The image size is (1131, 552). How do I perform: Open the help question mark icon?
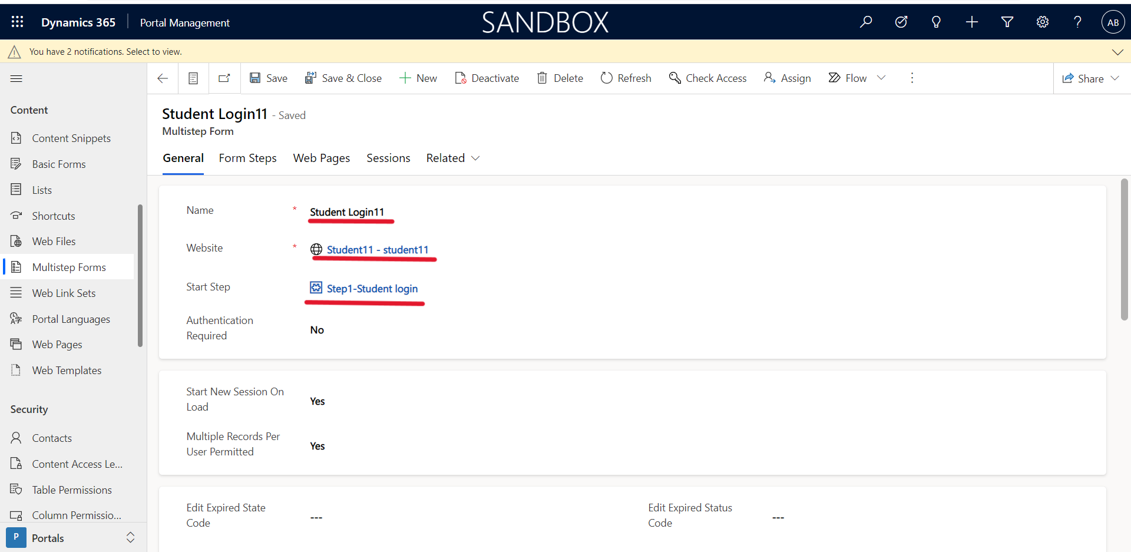point(1077,22)
